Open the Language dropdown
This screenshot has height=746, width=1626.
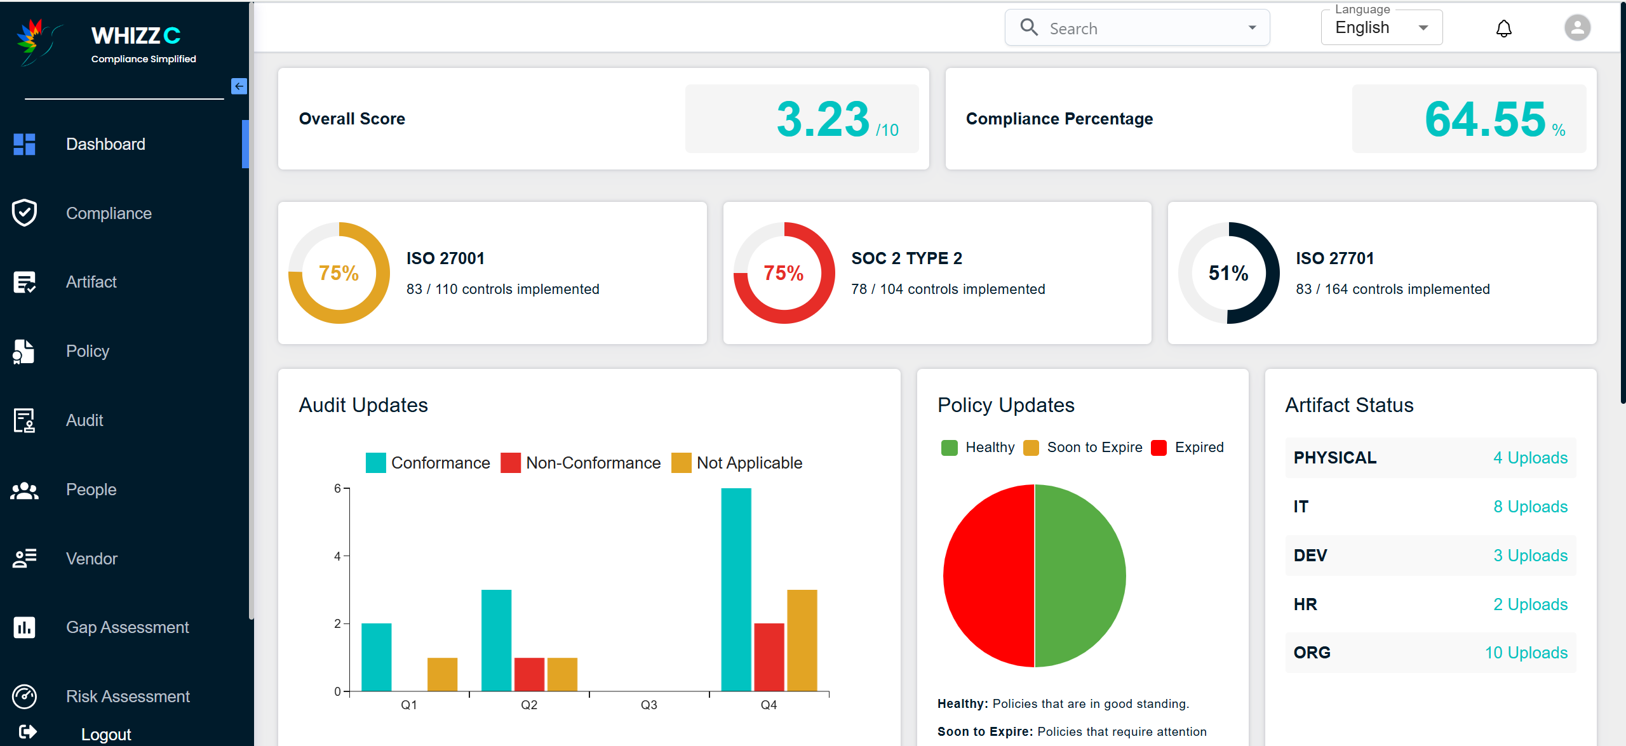tap(1381, 28)
